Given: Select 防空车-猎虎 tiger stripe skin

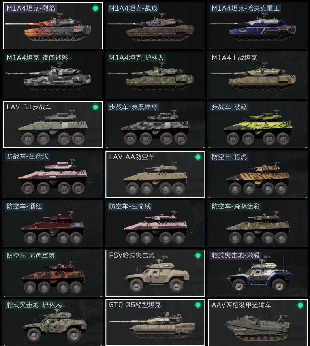Looking at the screenshot, I should [258, 174].
